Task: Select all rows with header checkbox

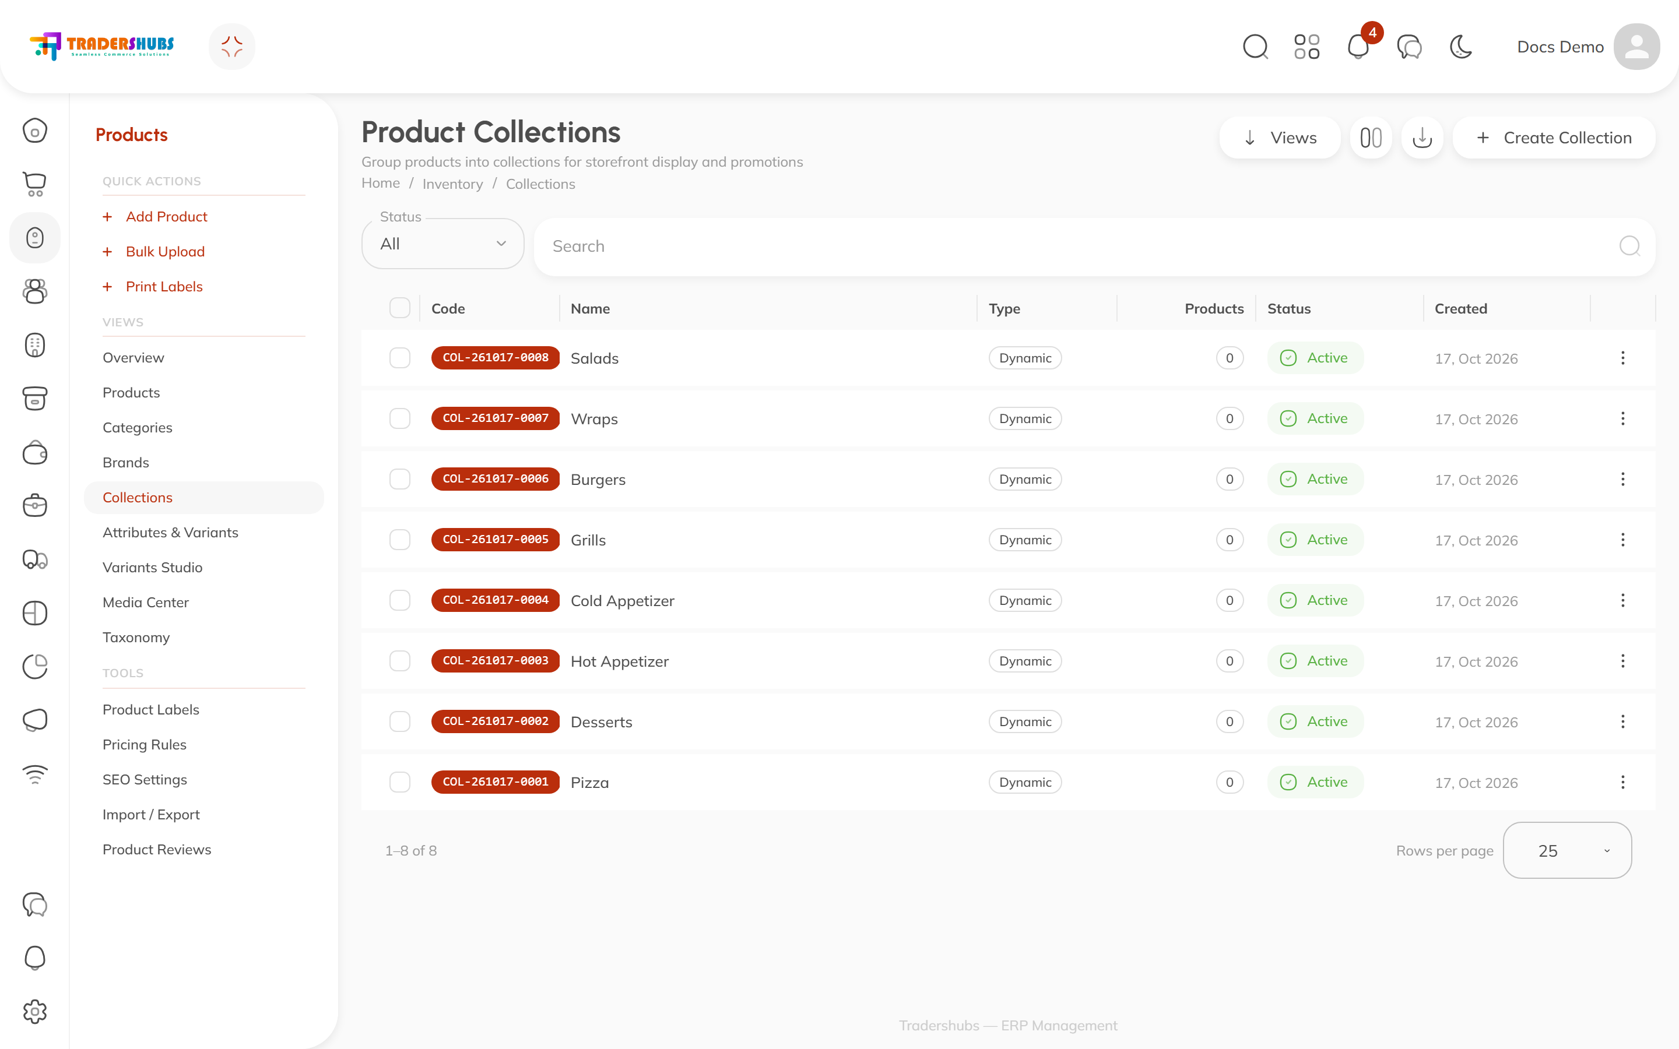Action: tap(399, 308)
